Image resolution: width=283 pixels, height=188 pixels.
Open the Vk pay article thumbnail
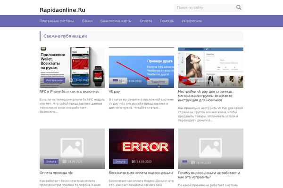pos(141,68)
